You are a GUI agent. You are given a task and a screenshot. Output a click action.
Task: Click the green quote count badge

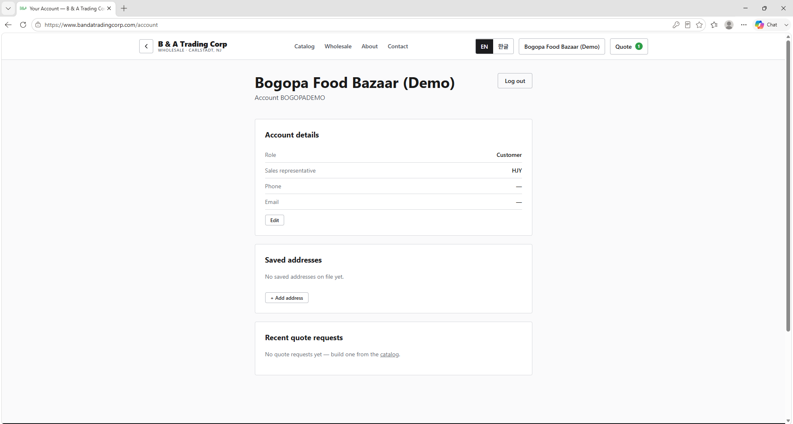(x=639, y=46)
